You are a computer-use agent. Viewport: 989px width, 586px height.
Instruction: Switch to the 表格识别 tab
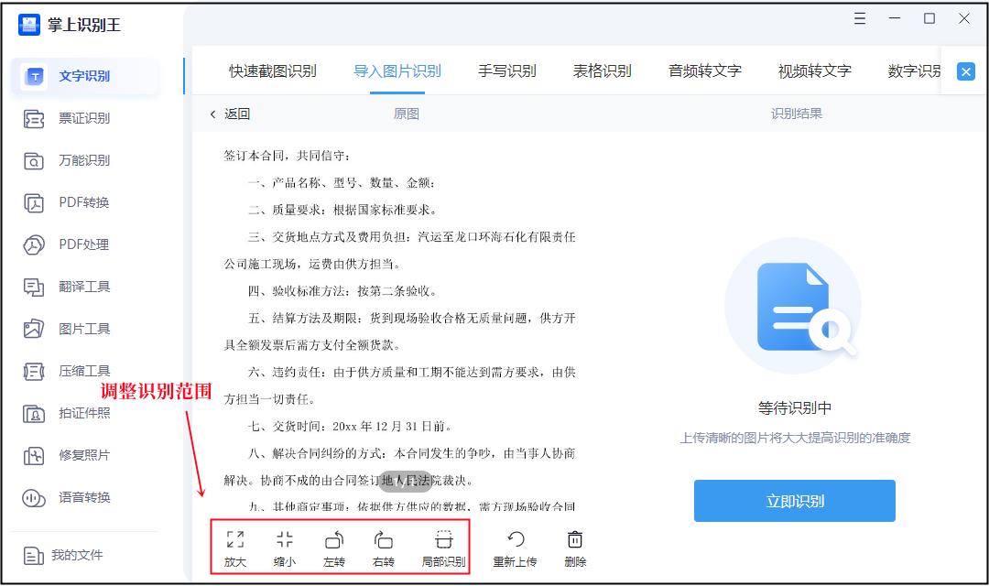point(601,70)
